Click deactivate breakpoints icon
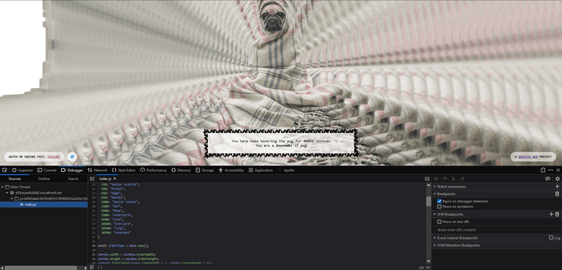The width and height of the screenshot is (562, 270). coord(548,179)
